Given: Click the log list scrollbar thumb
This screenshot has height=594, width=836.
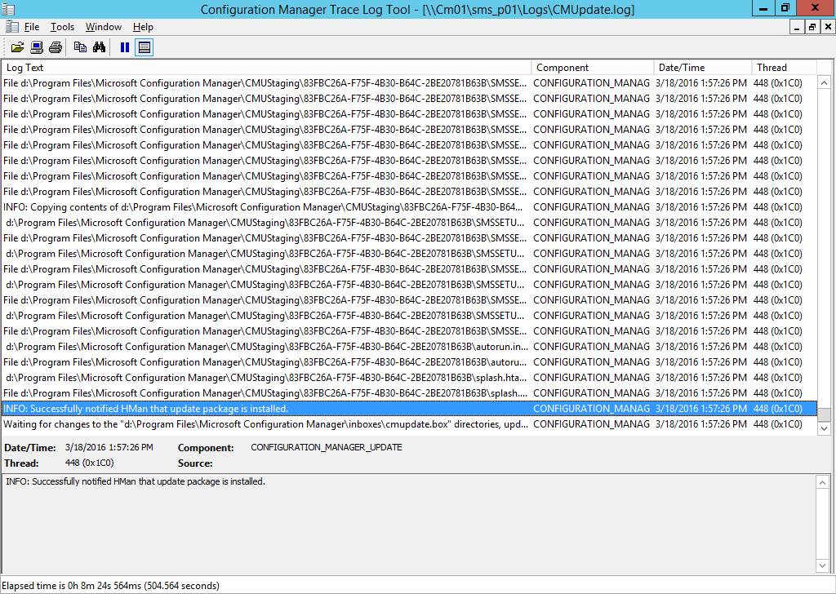Looking at the screenshot, I should tap(825, 414).
